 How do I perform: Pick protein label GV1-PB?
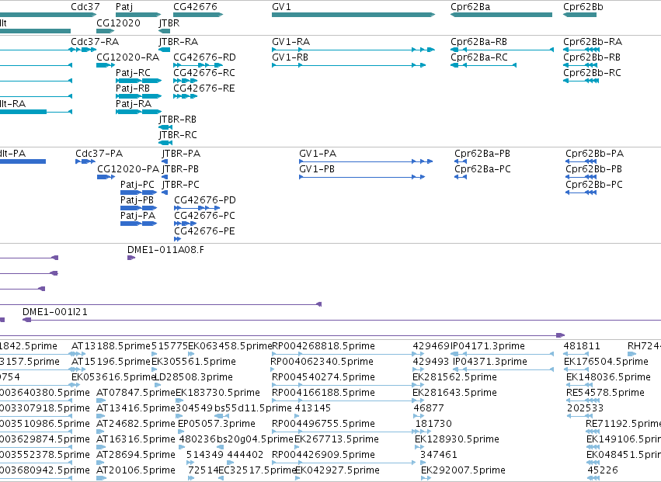(317, 169)
